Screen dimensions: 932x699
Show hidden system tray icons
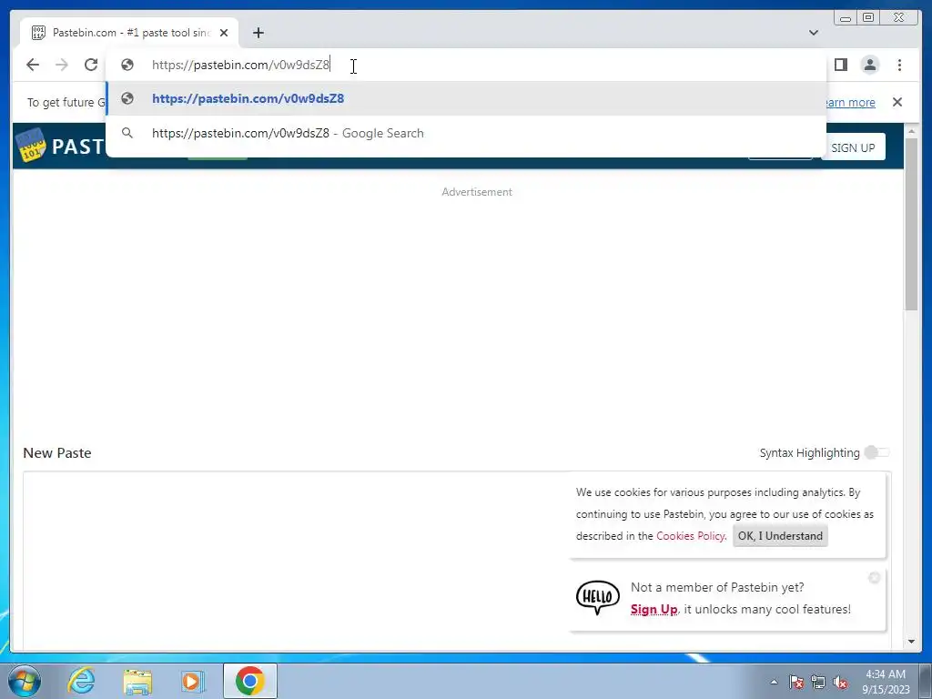click(774, 682)
